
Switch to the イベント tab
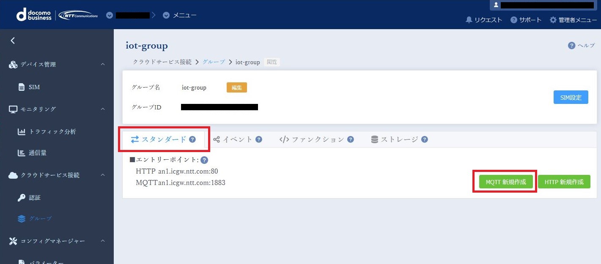(x=237, y=139)
